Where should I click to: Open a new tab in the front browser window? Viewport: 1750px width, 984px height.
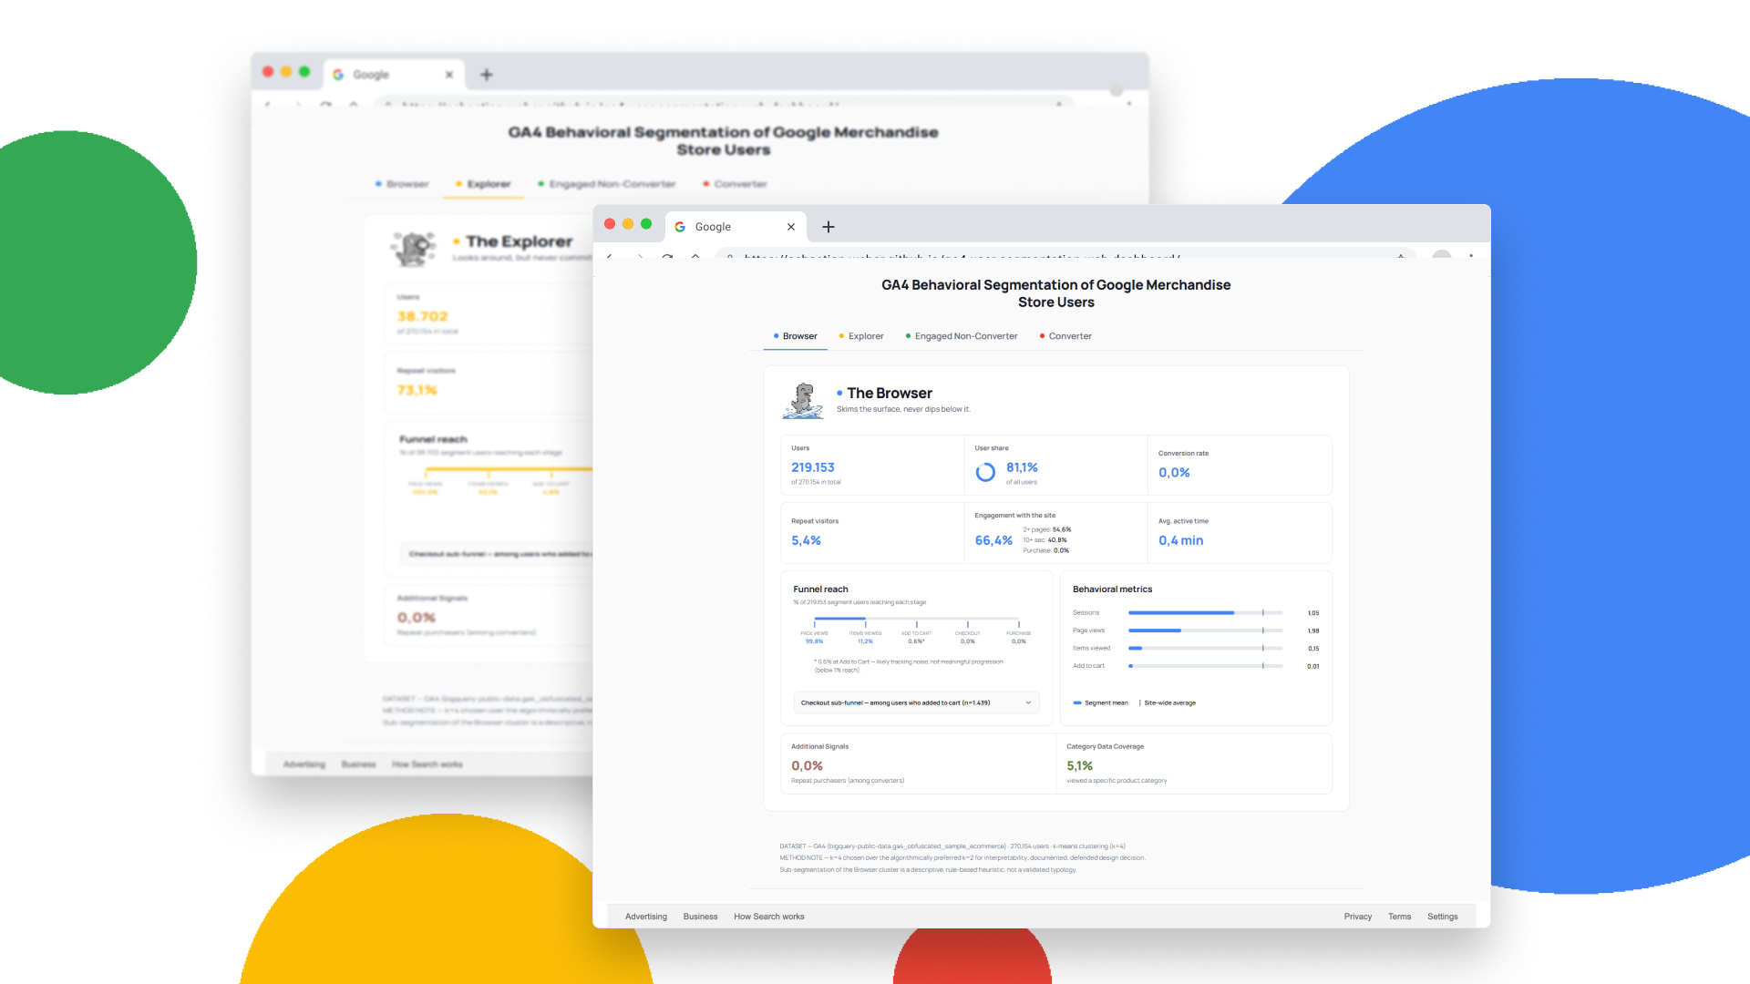coord(828,227)
